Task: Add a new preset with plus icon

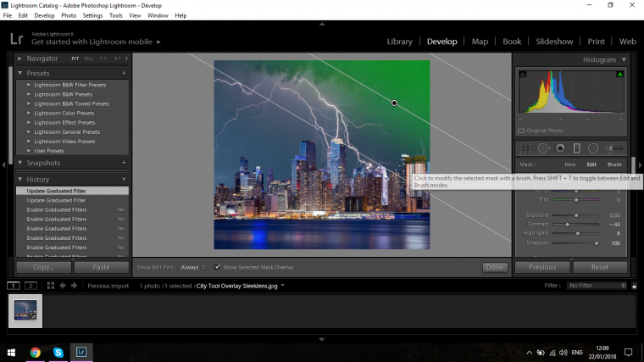Action: click(x=124, y=73)
